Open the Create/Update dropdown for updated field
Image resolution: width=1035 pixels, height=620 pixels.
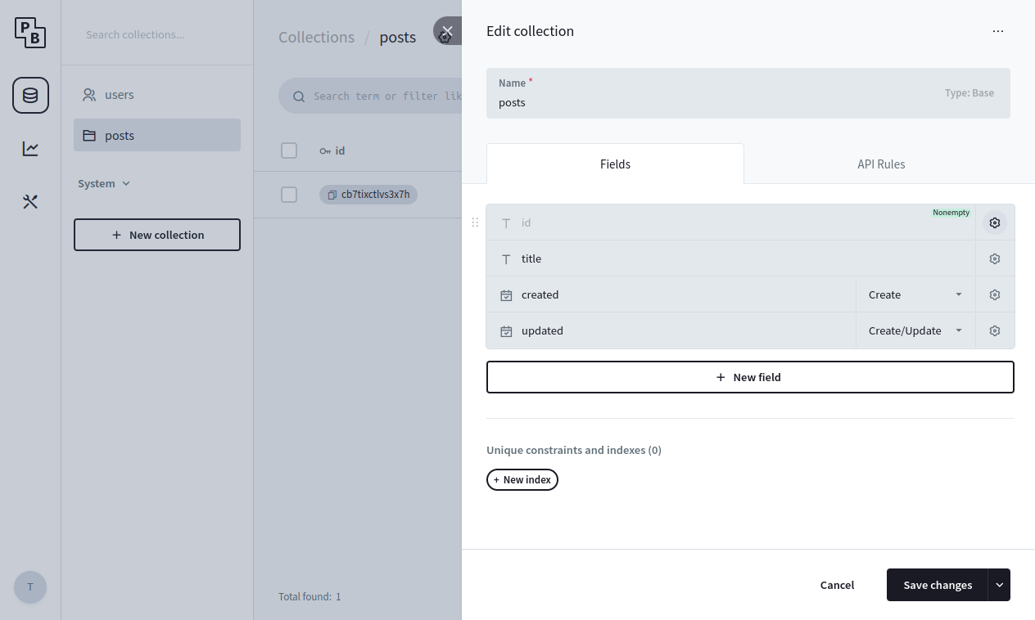click(x=914, y=330)
